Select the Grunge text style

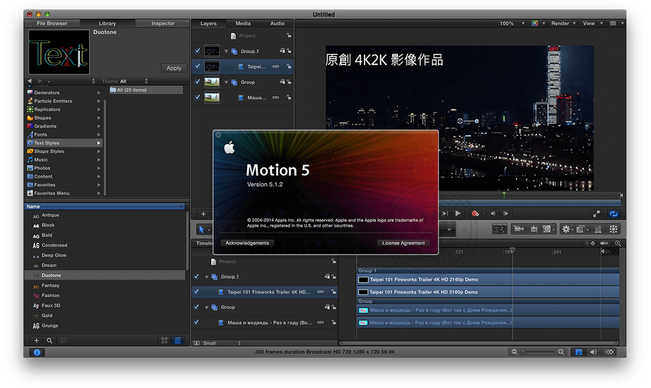(105, 326)
